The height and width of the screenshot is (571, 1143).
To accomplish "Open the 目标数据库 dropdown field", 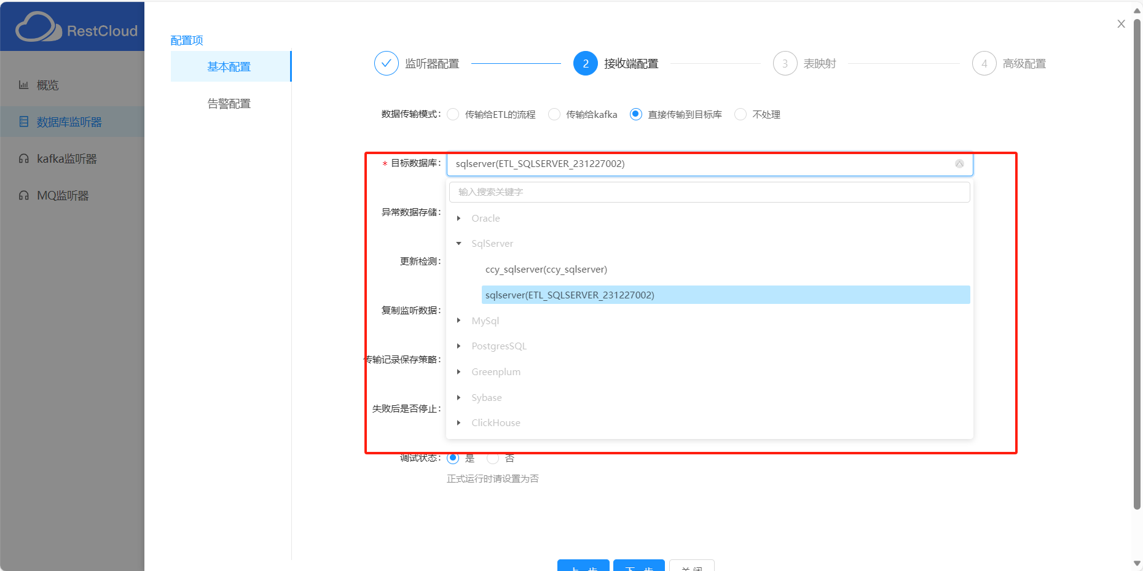I will coord(709,164).
